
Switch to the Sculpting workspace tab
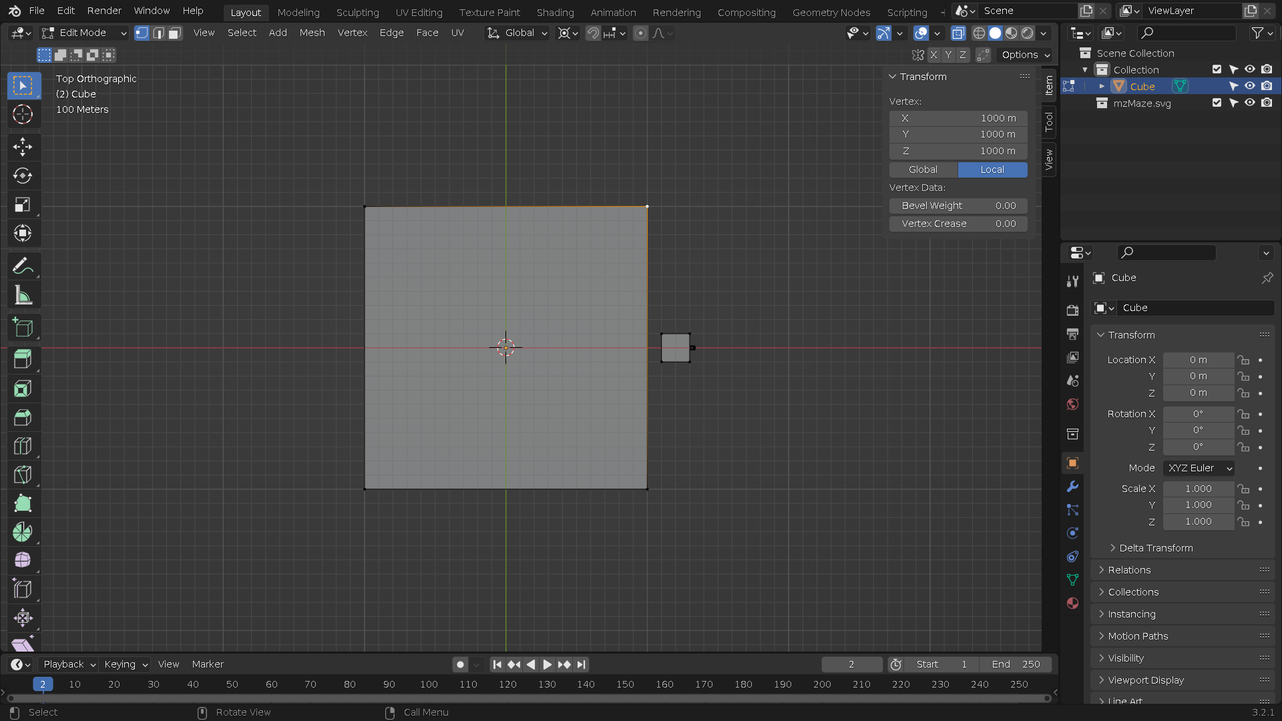click(357, 12)
